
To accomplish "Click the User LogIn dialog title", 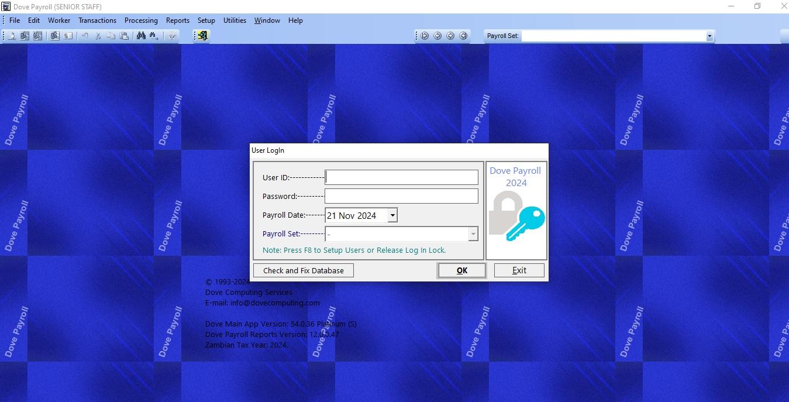I will click(268, 150).
